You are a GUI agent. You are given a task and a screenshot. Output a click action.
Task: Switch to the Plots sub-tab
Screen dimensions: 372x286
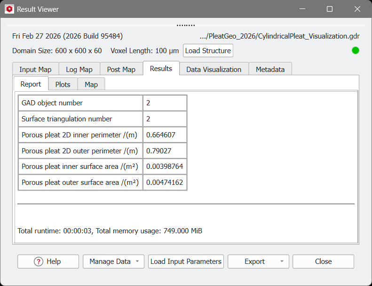point(63,84)
